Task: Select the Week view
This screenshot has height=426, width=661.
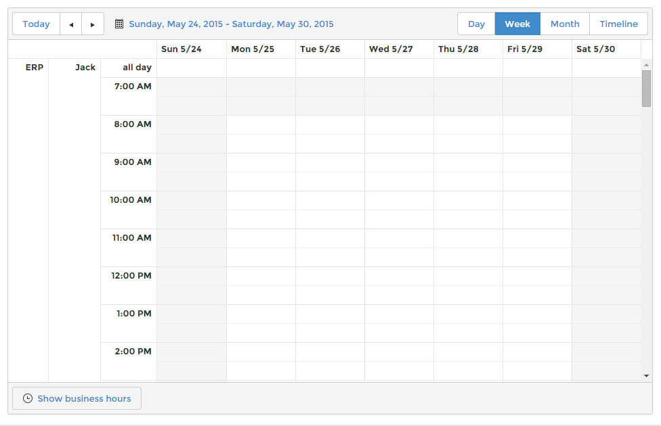Action: click(517, 24)
